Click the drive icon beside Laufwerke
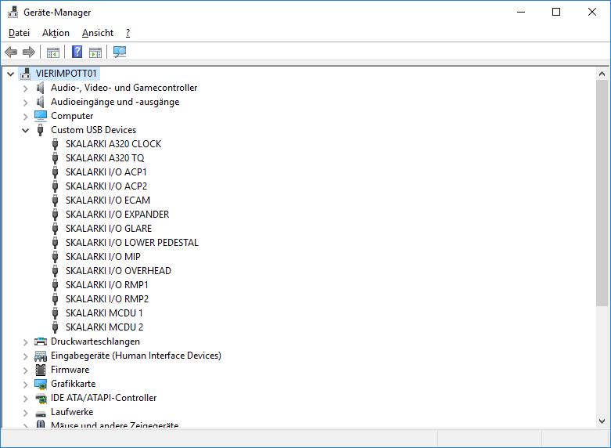 [41, 413]
